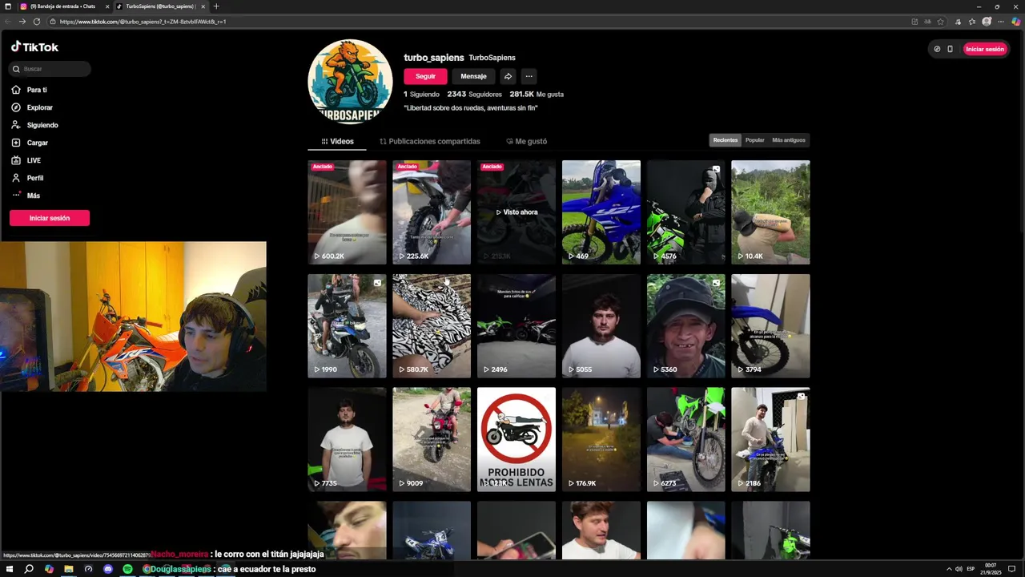The height and width of the screenshot is (577, 1025).
Task: Close the TurboSapiens browser tab
Action: coord(203,6)
